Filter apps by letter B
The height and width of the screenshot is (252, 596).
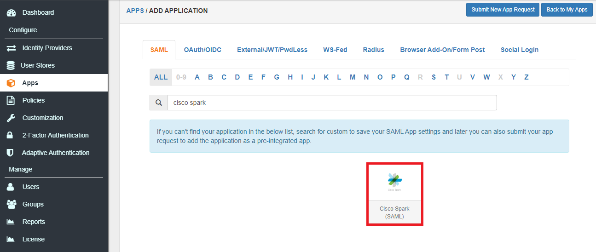(x=210, y=77)
